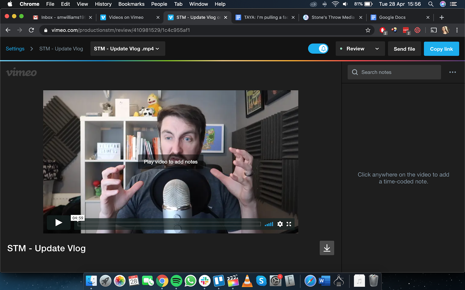Open the Window menu
Viewport: 465px width, 290px height.
click(x=198, y=4)
